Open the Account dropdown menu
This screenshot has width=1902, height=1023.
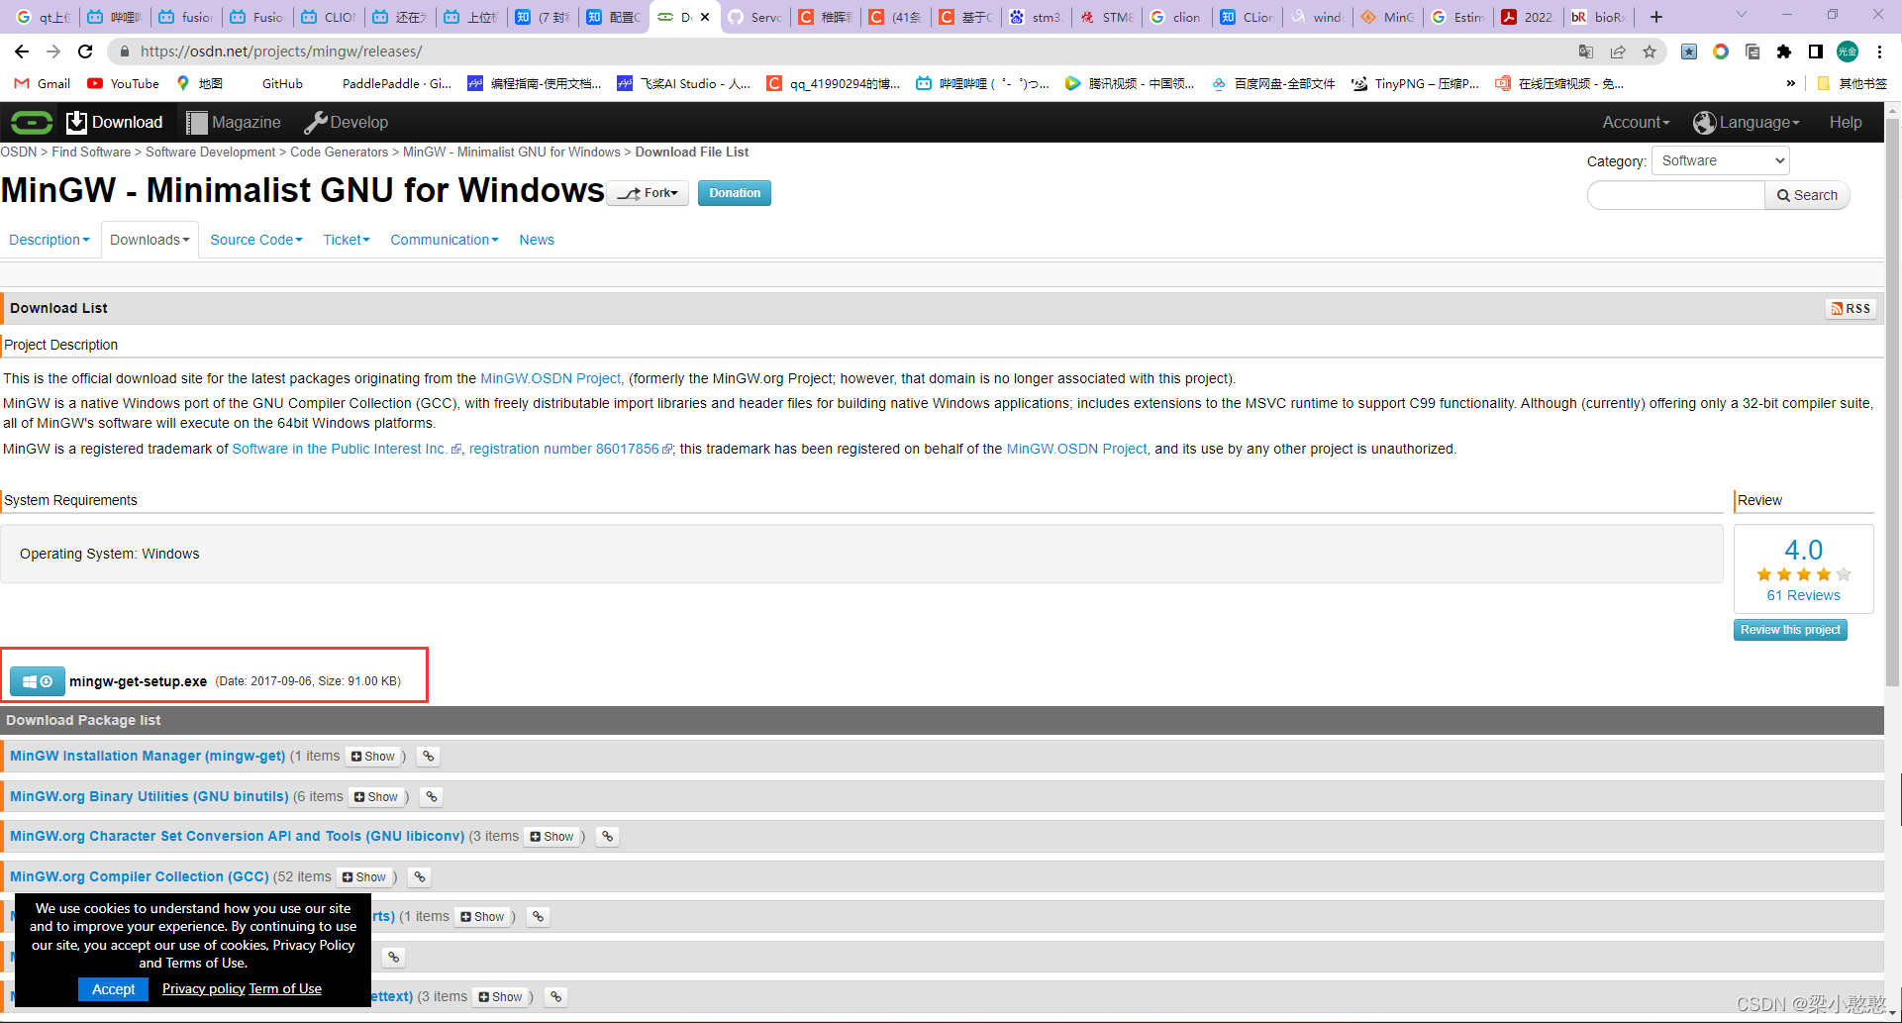1636,122
